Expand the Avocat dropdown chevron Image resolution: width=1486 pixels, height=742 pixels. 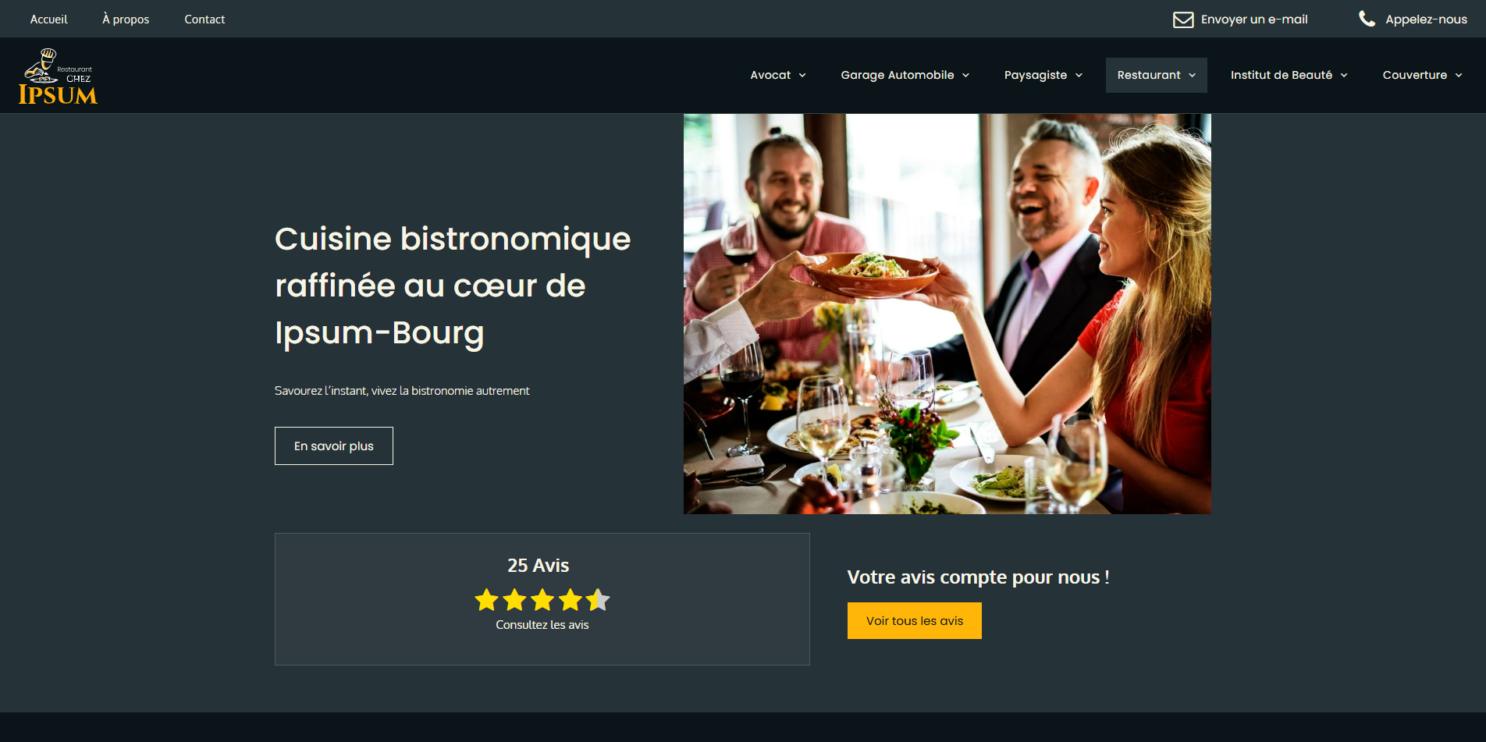(802, 76)
